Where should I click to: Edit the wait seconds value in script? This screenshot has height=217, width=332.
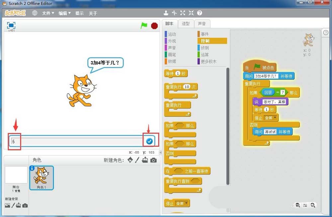tap(267, 110)
